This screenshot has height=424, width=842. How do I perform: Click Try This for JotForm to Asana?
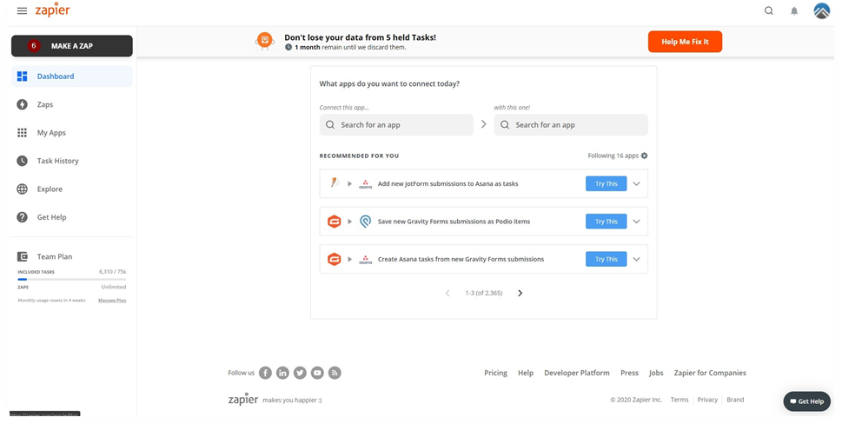(606, 183)
